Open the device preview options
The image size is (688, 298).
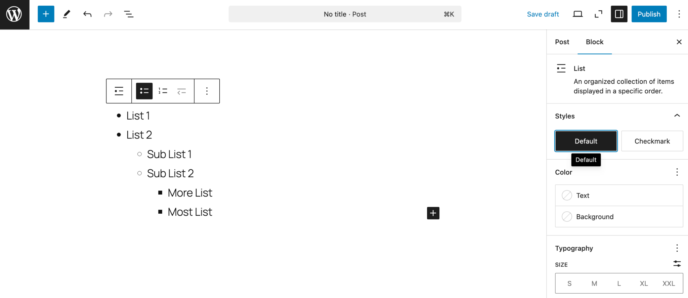coord(578,14)
